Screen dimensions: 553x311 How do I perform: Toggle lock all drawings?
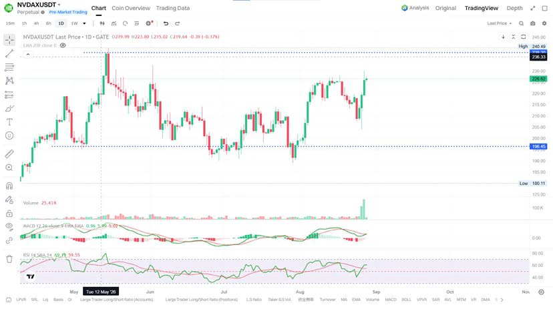tap(9, 214)
